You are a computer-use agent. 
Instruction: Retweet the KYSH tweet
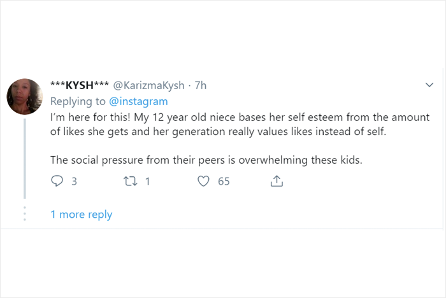[130, 181]
